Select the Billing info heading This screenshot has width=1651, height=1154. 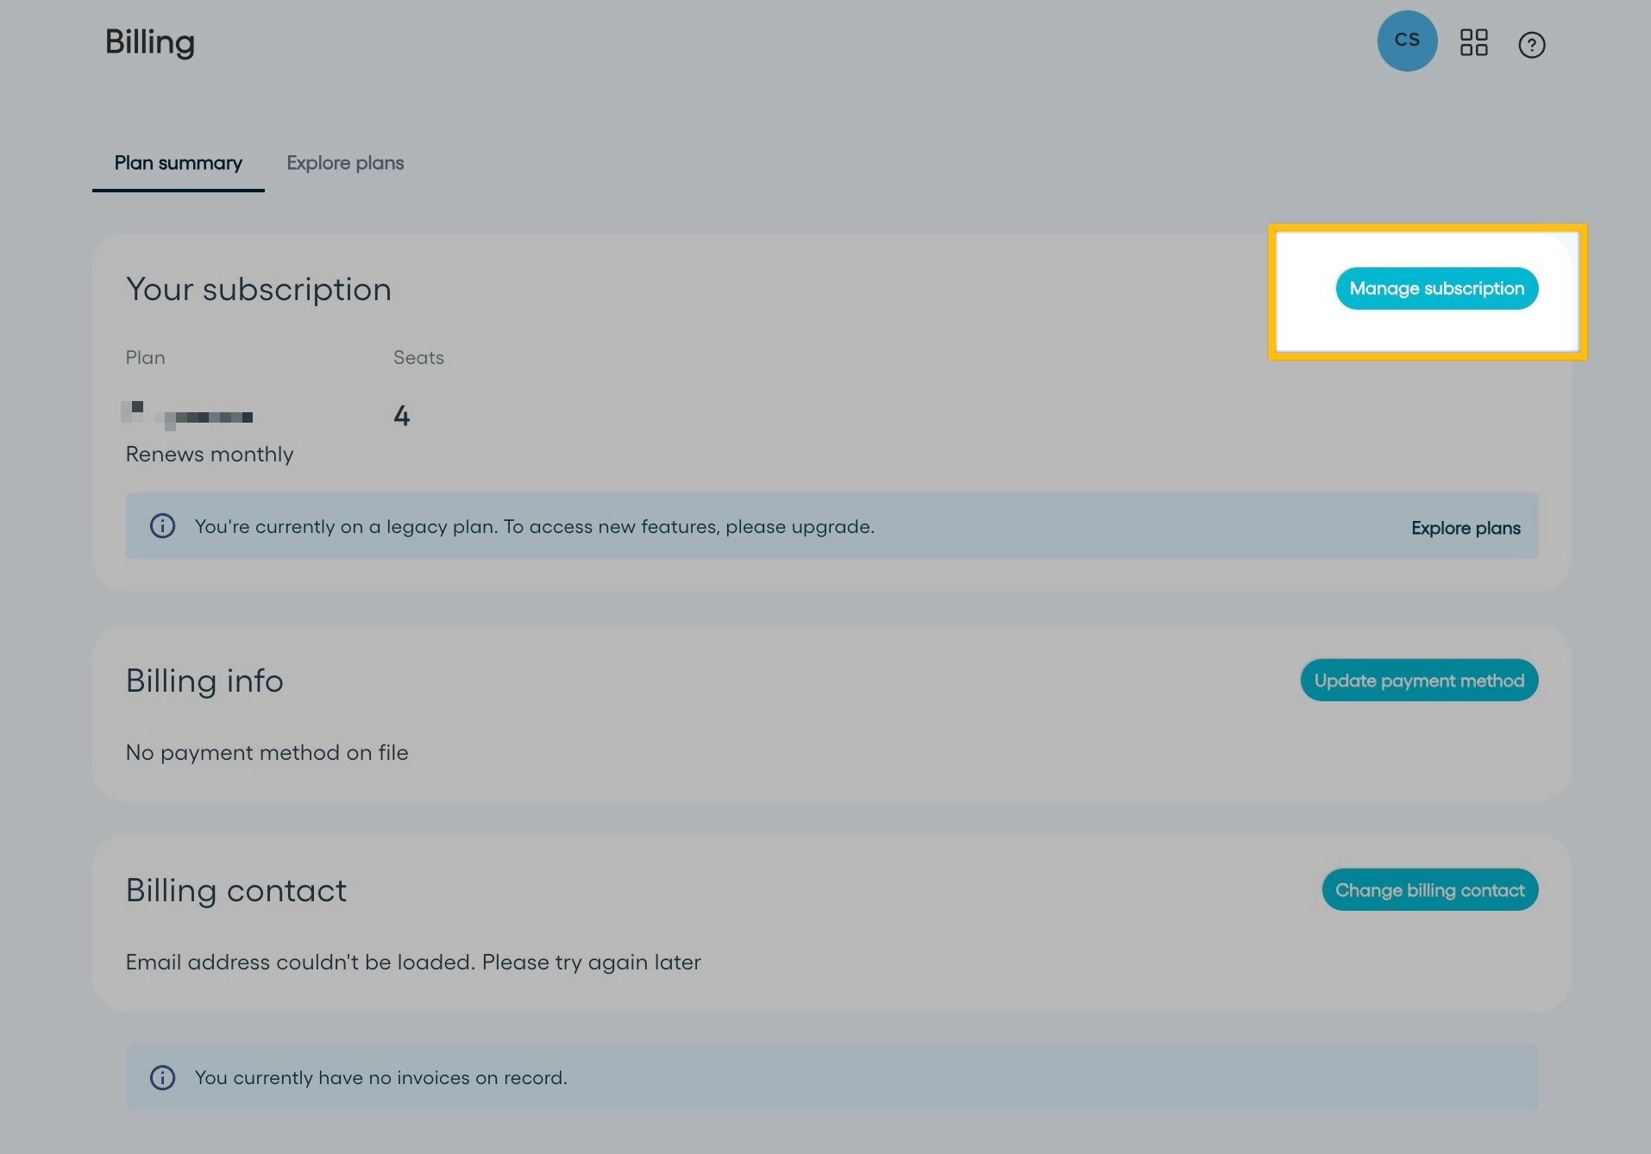pos(204,681)
